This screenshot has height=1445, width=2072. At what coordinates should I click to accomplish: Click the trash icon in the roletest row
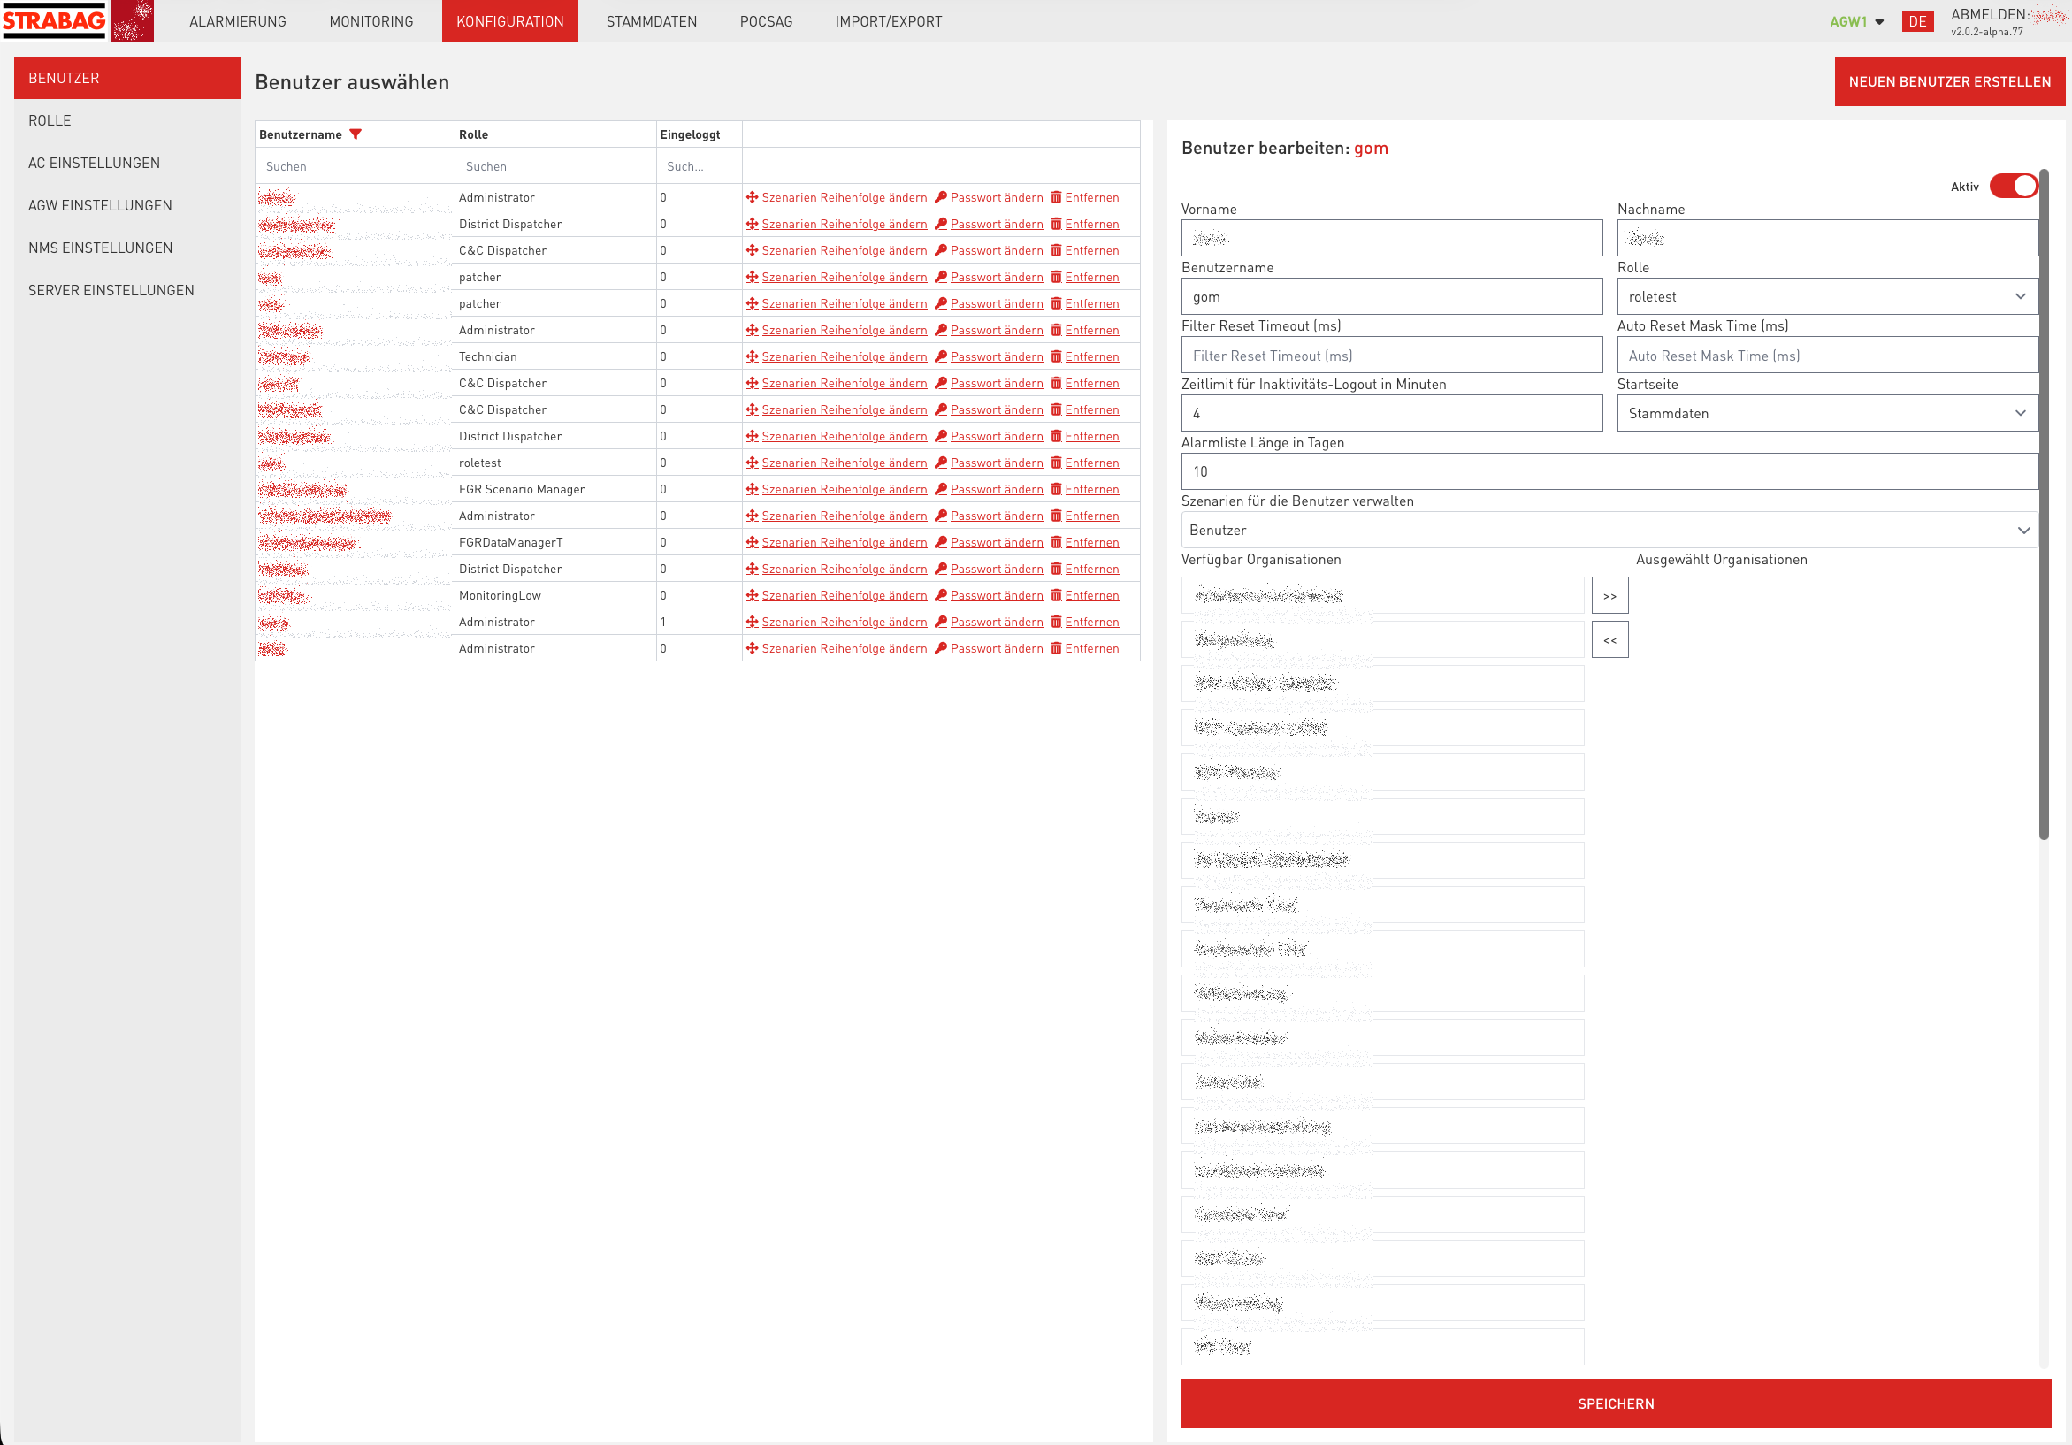(x=1056, y=463)
